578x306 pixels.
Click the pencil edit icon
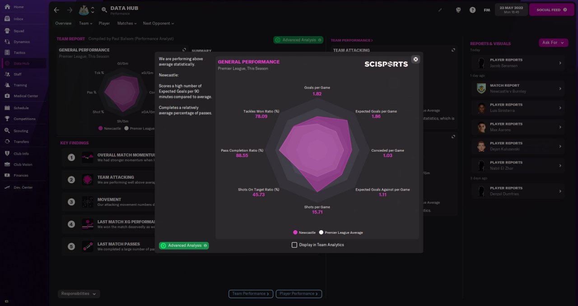[x=440, y=10]
